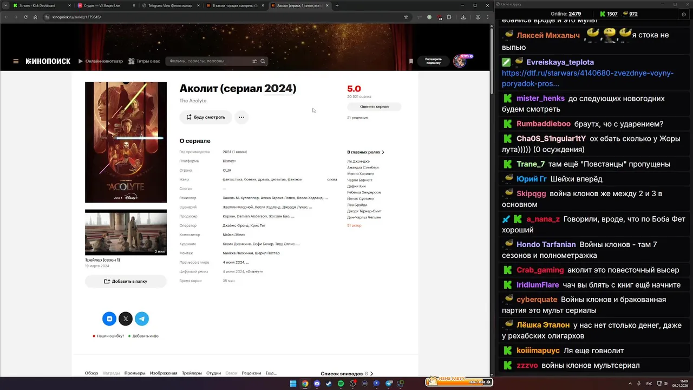Open the three-dots more options button
The width and height of the screenshot is (693, 390).
pyautogui.click(x=241, y=117)
